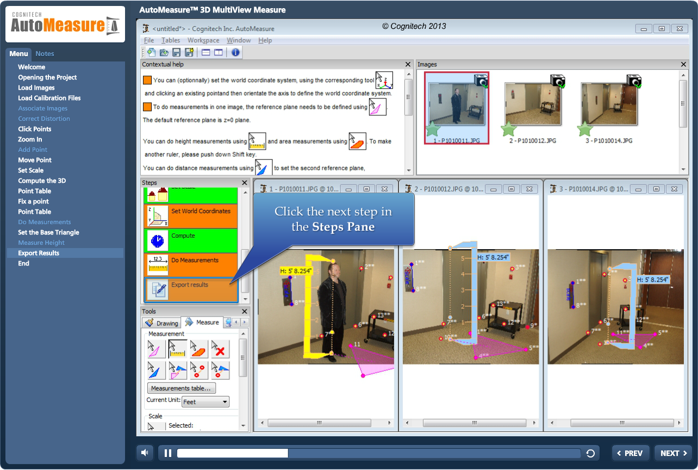This screenshot has width=698, height=470.
Task: Click camera badge on P1010014.JPG thumbnail
Action: click(x=634, y=81)
